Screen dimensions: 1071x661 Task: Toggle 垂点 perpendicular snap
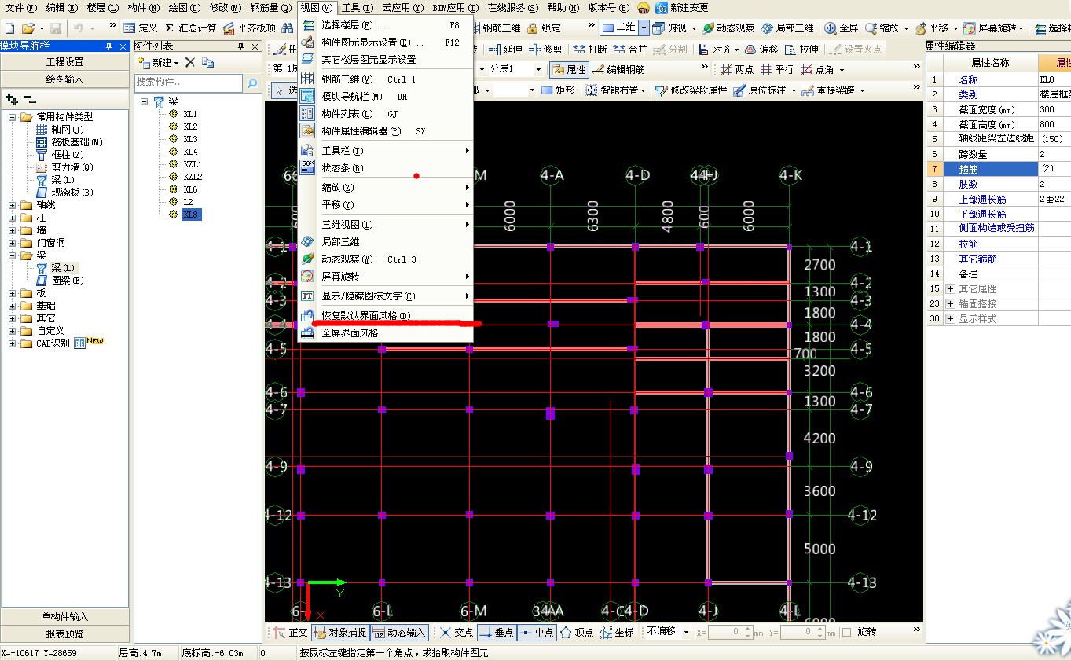[x=496, y=632]
